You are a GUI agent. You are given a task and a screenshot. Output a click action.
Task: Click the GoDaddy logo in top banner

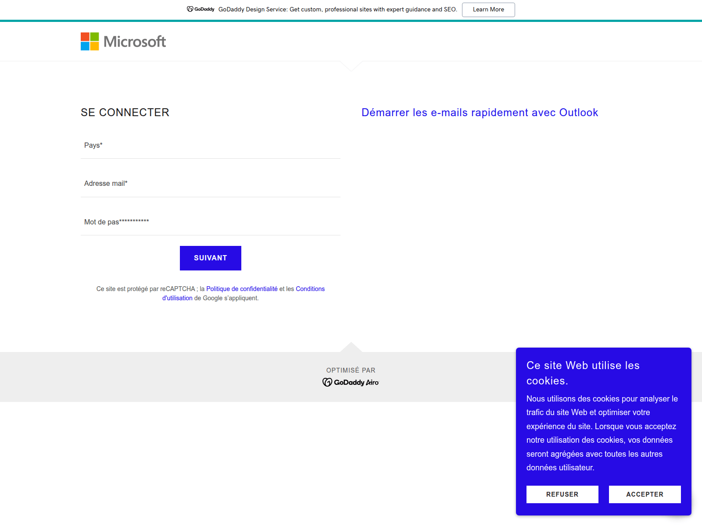click(x=201, y=9)
